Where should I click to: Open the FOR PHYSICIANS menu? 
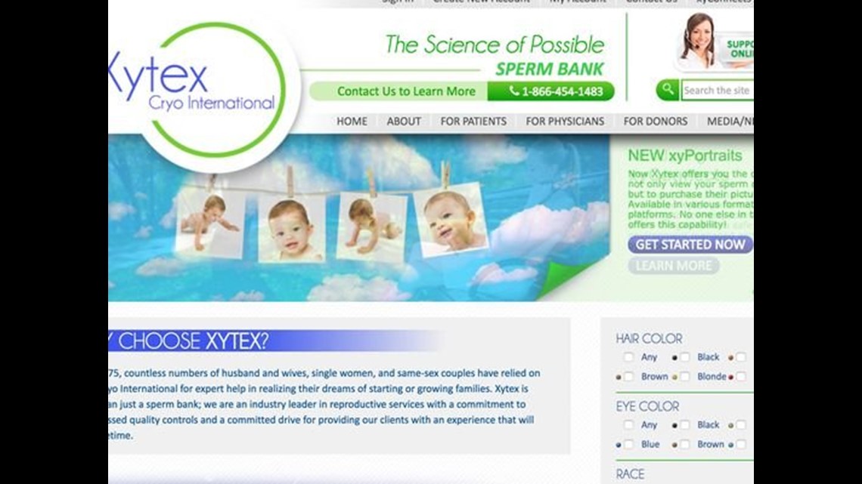(x=565, y=122)
